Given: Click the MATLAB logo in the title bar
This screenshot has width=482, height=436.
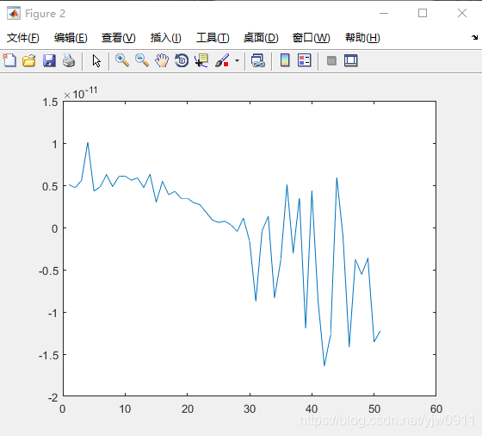Looking at the screenshot, I should click(14, 13).
